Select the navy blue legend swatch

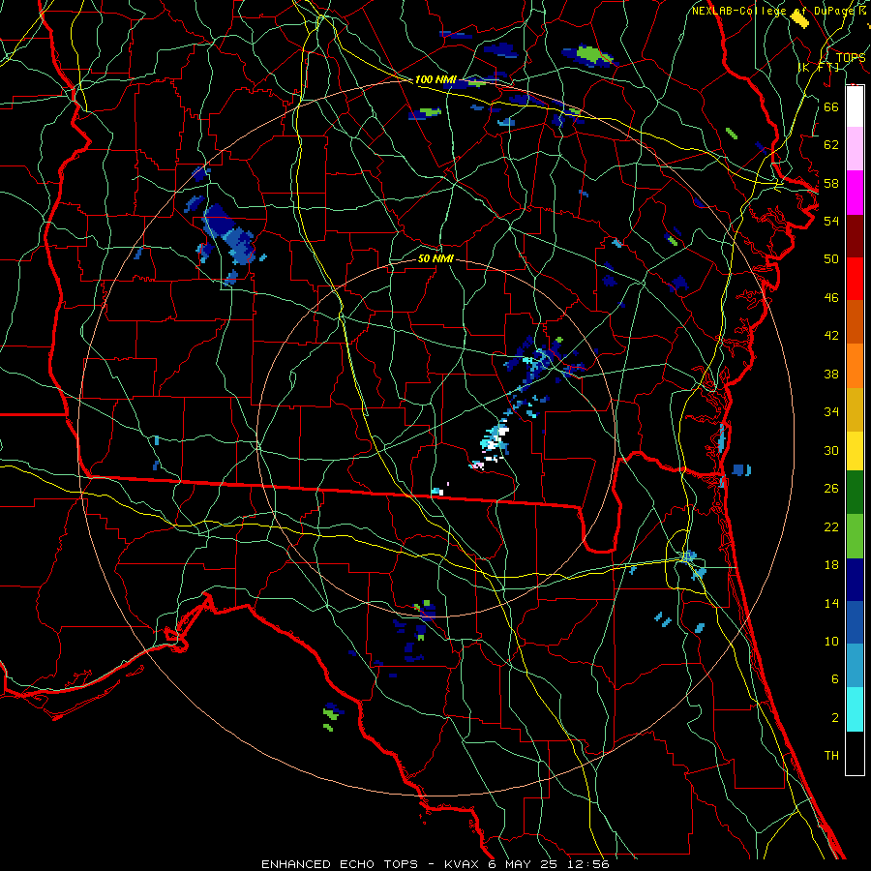(855, 580)
